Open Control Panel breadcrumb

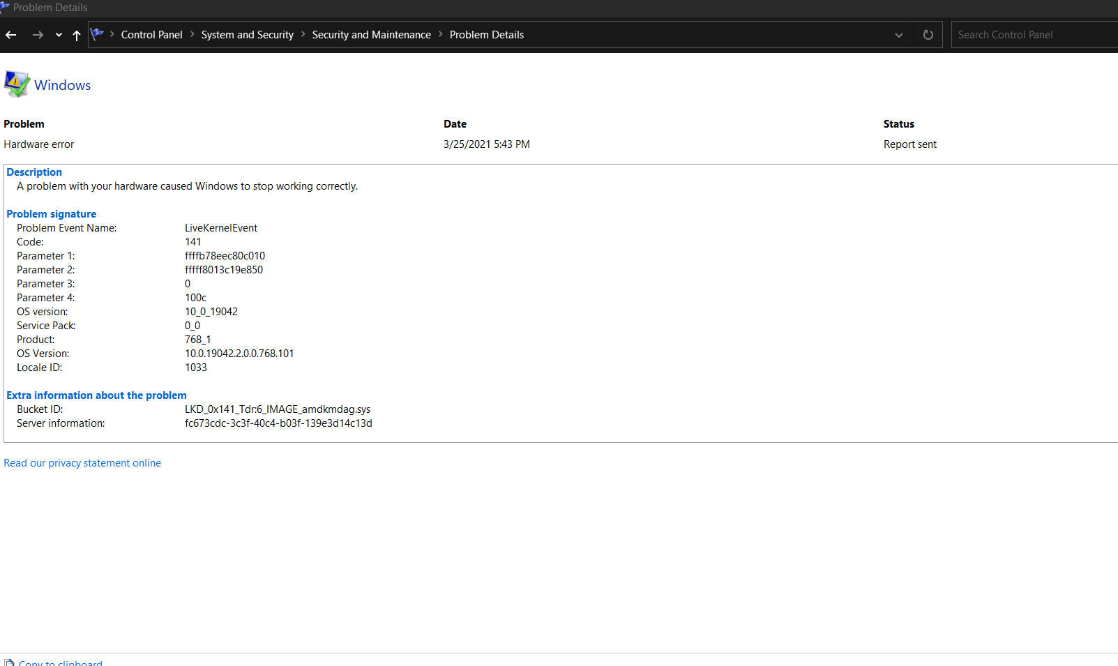click(151, 35)
